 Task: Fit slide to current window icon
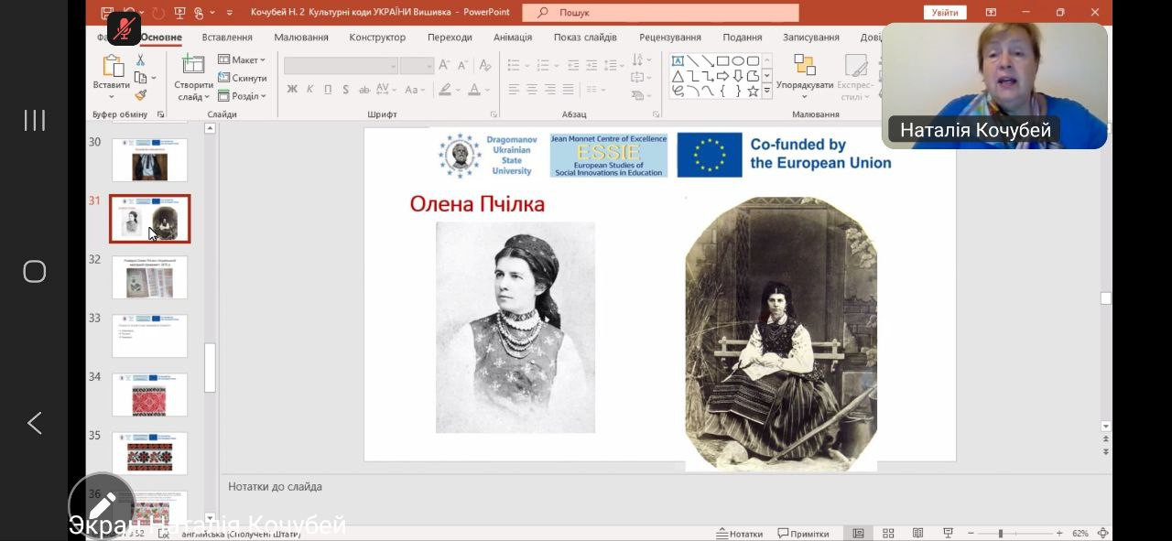point(1103,534)
